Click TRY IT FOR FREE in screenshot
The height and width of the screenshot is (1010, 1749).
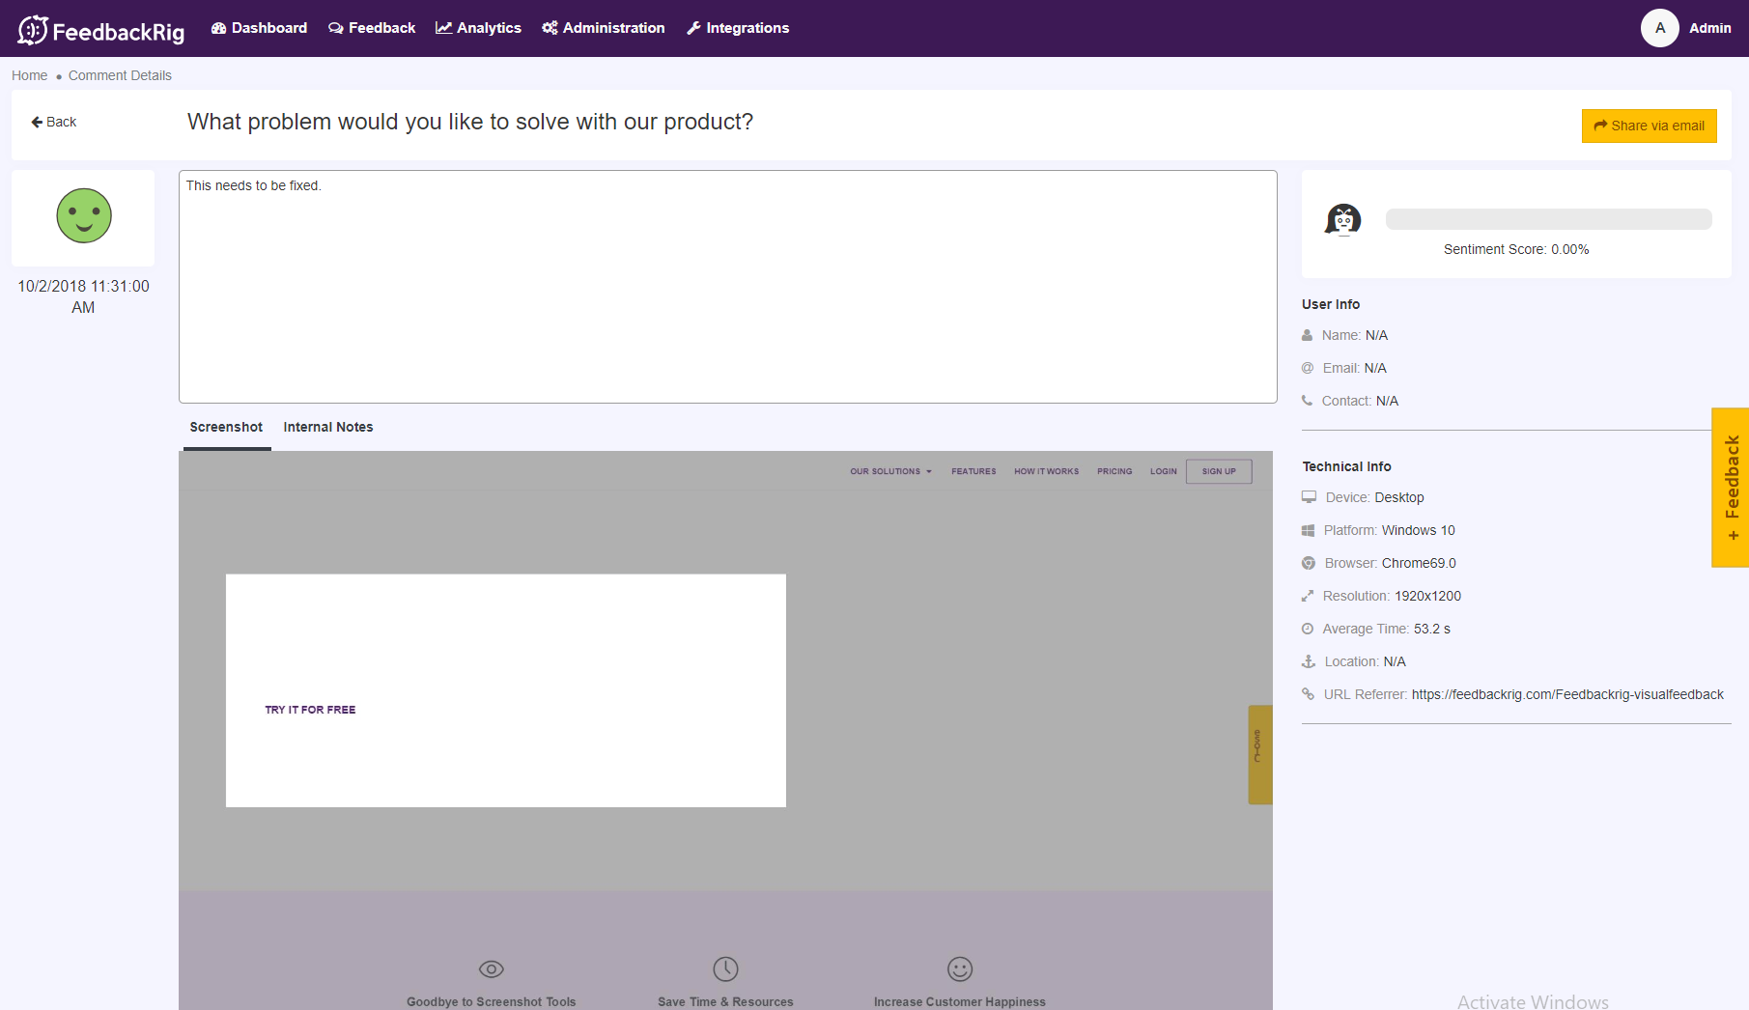point(310,710)
